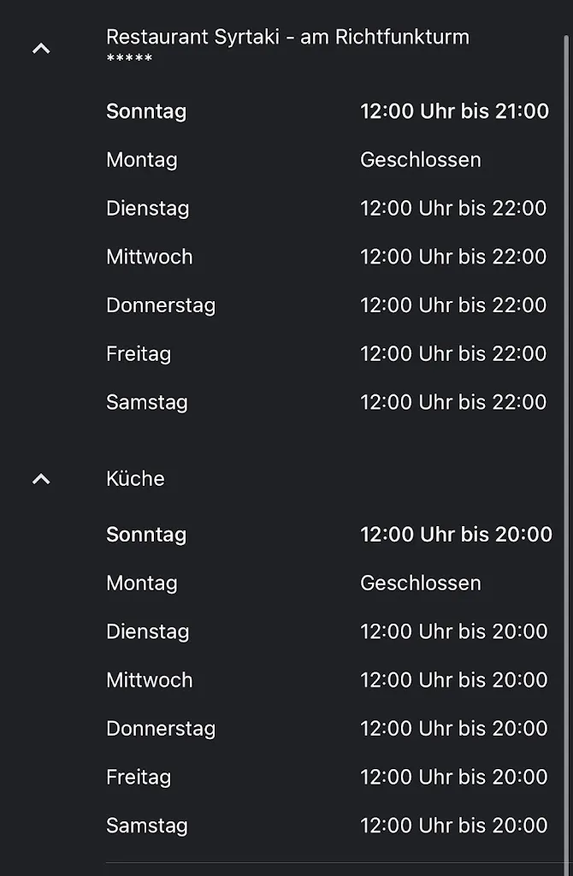
Task: Select Dienstag in the Küche hours list
Action: (148, 631)
